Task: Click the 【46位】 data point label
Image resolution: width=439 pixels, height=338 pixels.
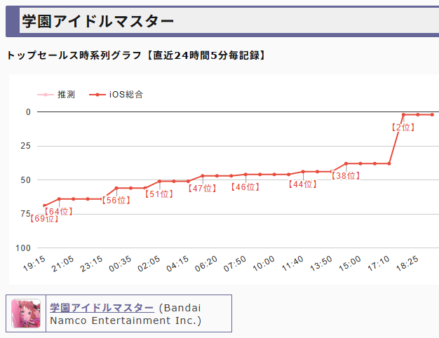Action: [x=245, y=187]
